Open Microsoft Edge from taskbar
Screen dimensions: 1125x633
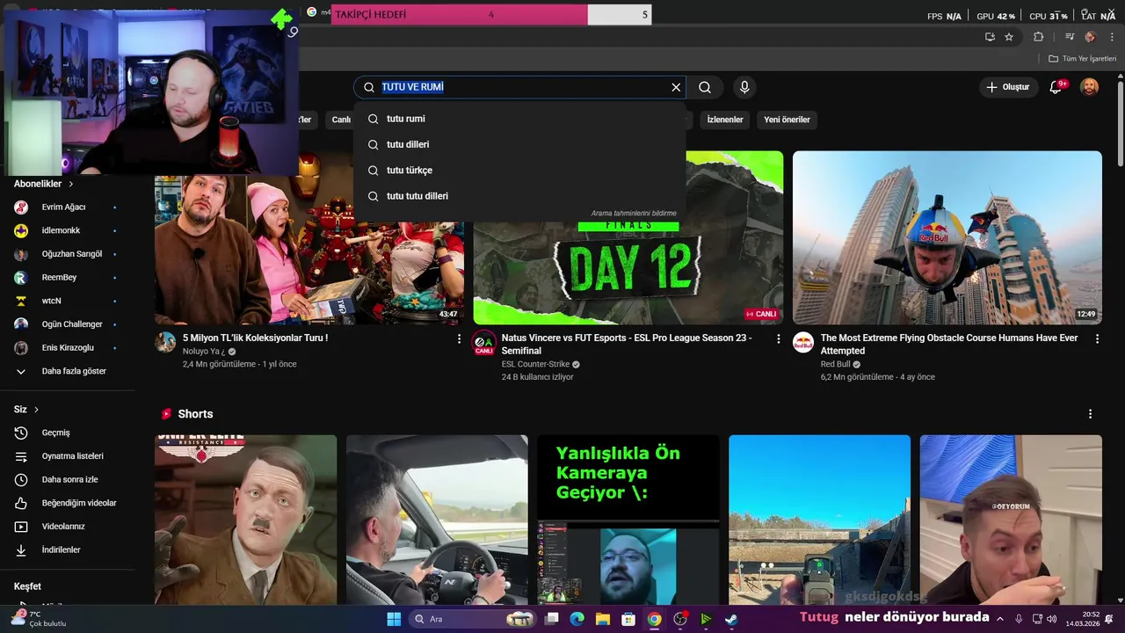pos(577,619)
